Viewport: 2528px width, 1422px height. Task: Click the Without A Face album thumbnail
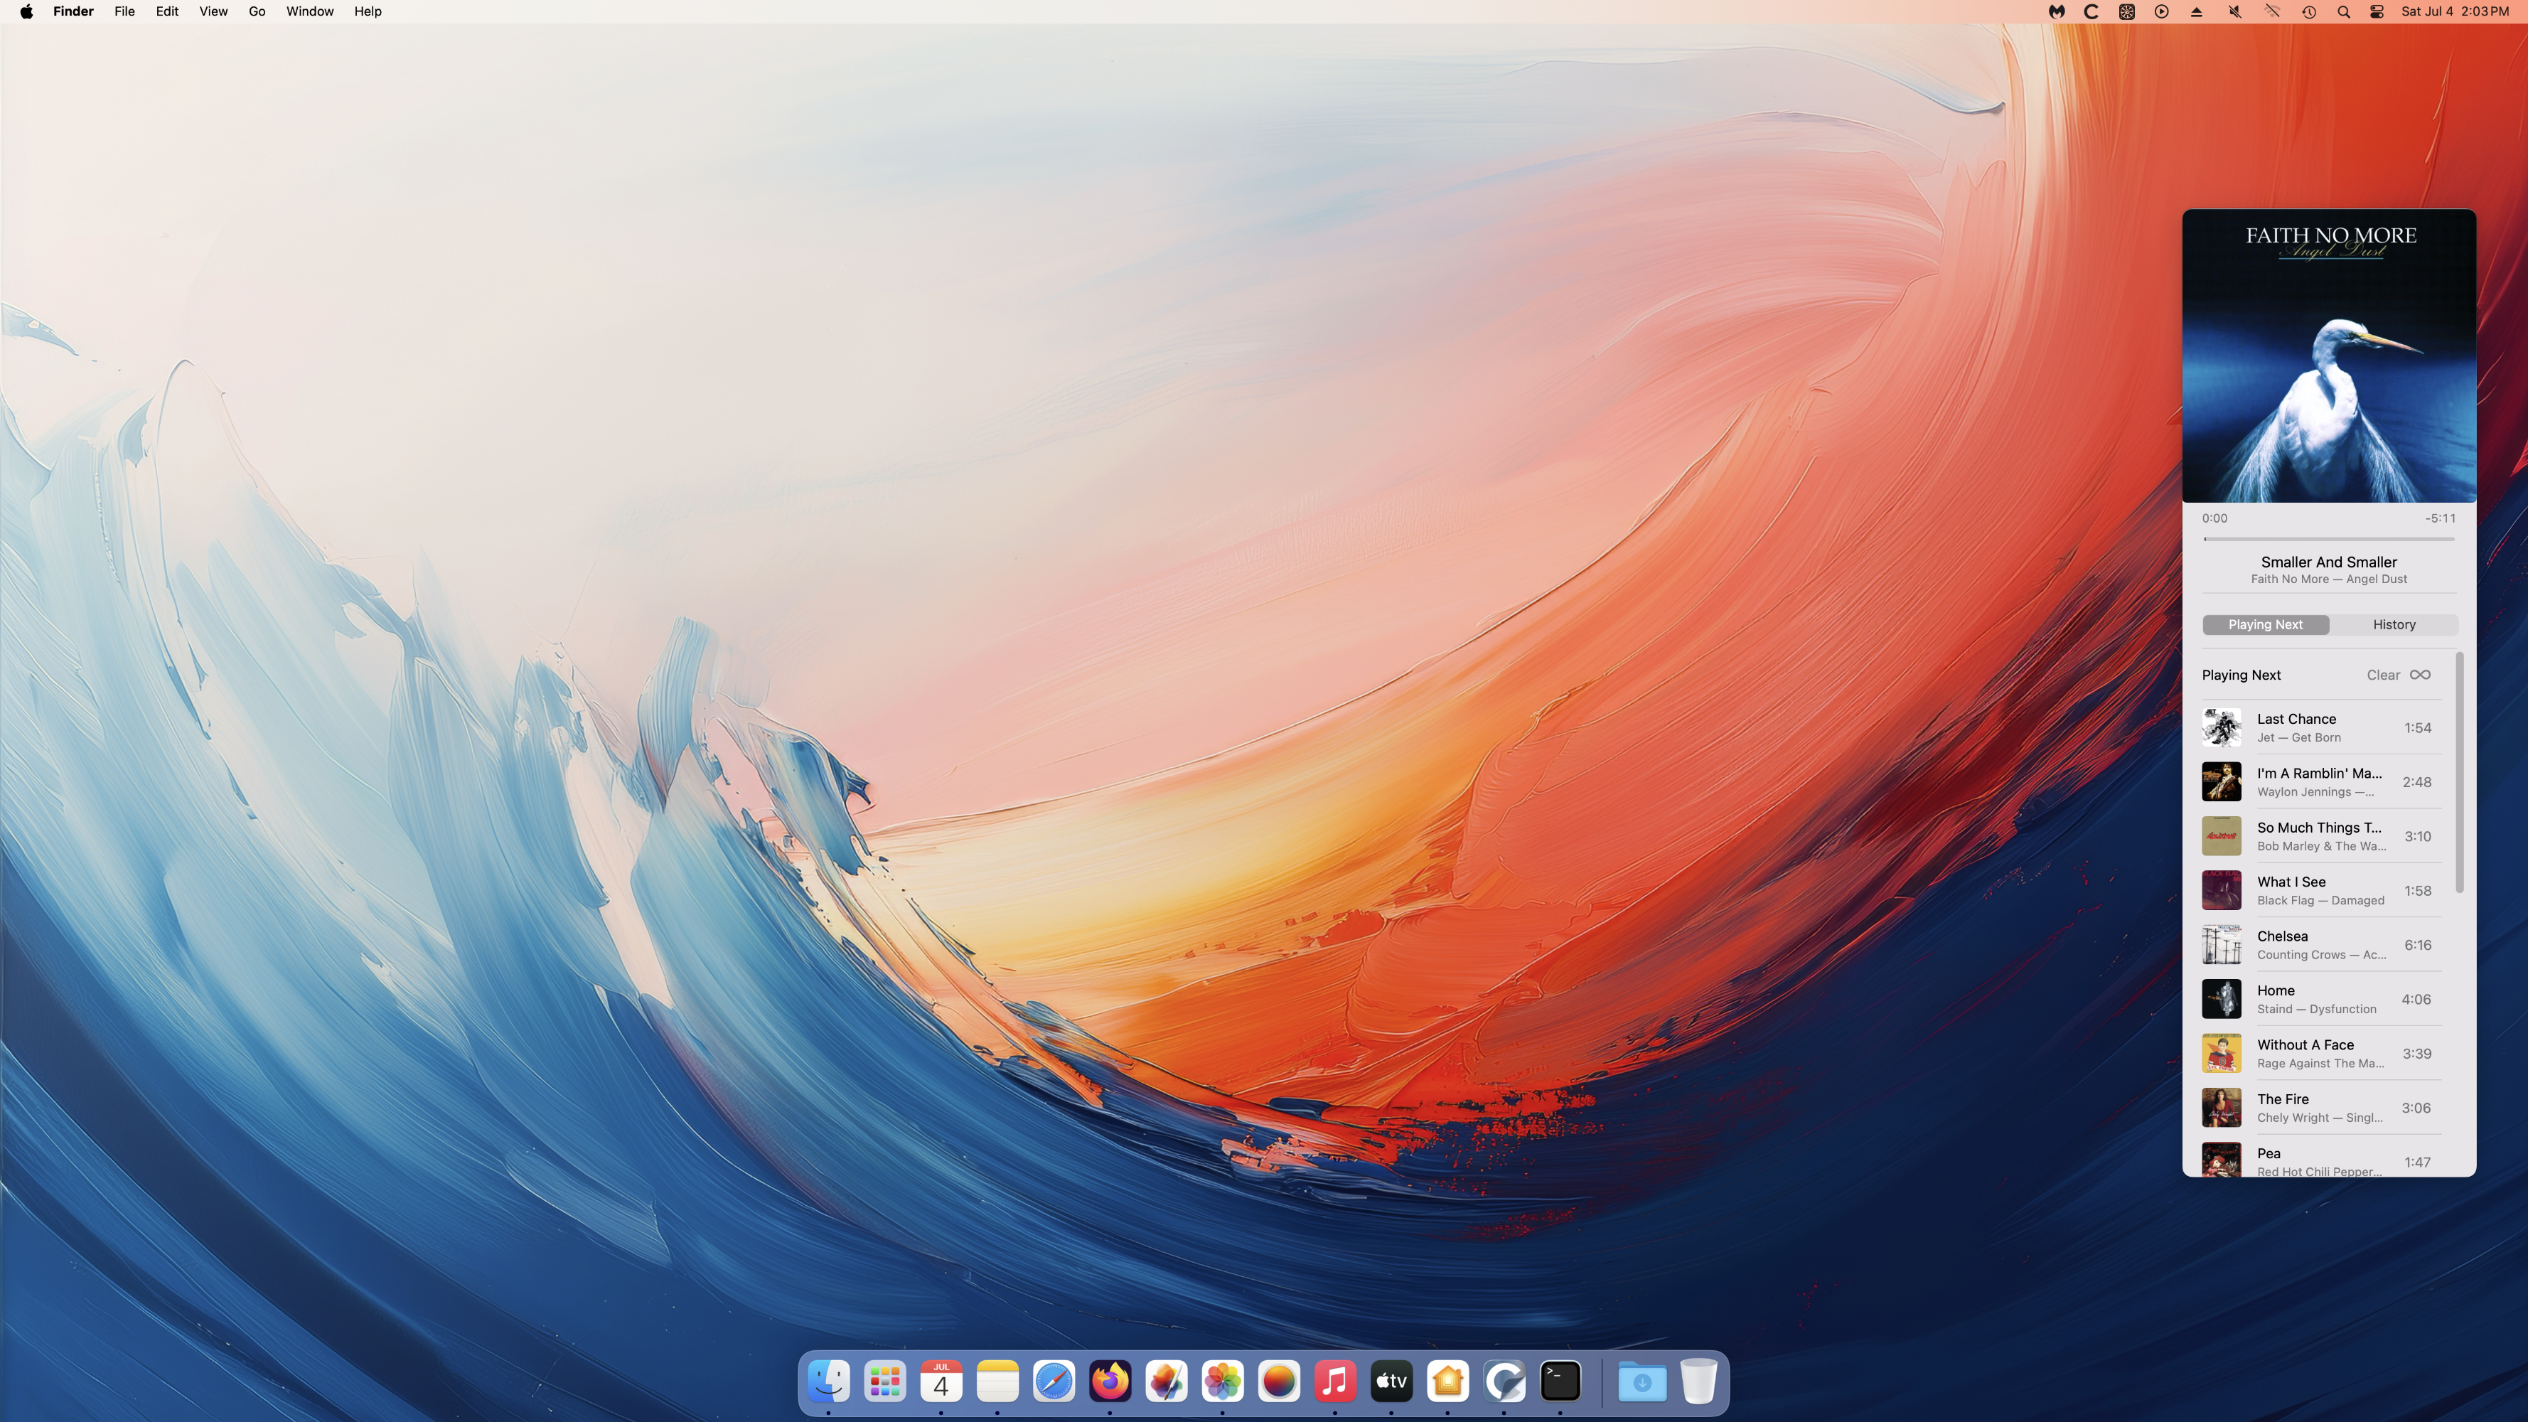point(2221,1054)
